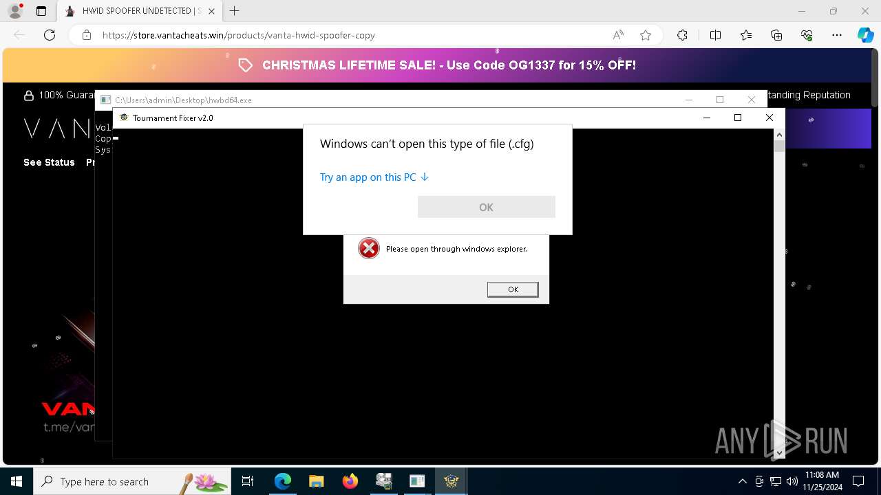The width and height of the screenshot is (881, 495).
Task: Click the CHRISTMAS LIFETIME SALE banner text
Action: tap(449, 65)
